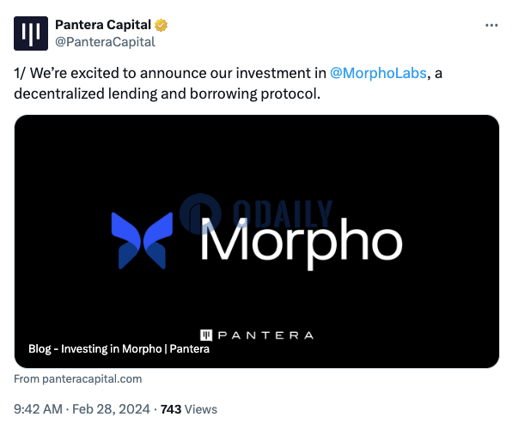This screenshot has width=512, height=429.
Task: View the 743 Views count
Action: 171,409
